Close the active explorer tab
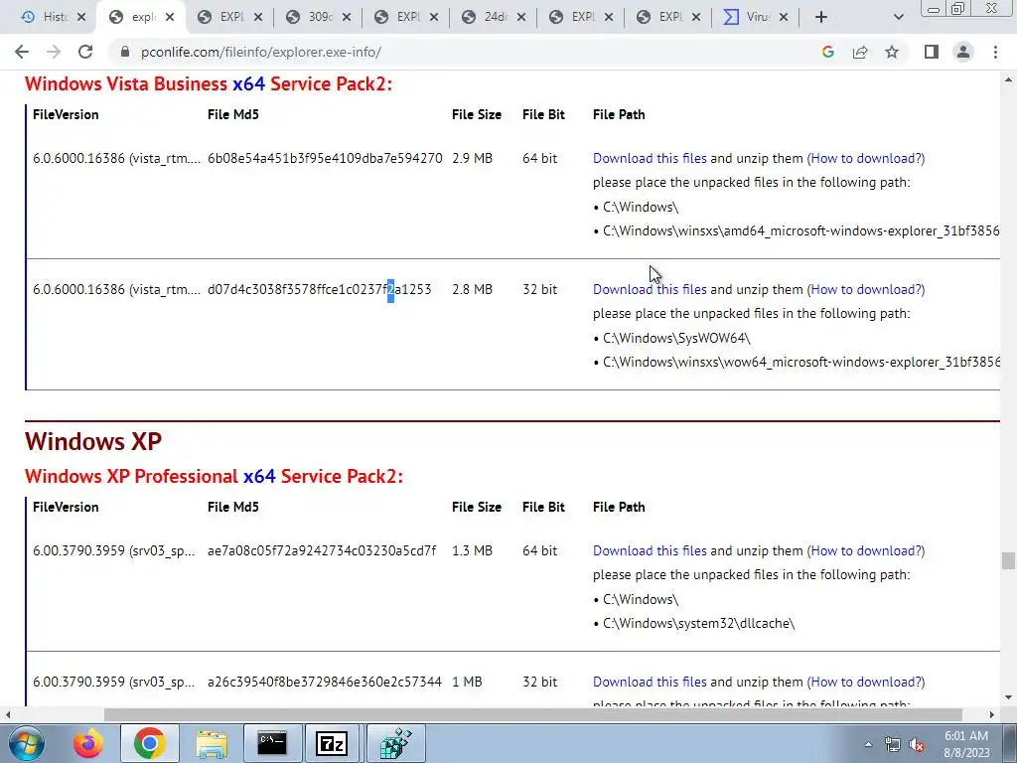Image resolution: width=1017 pixels, height=763 pixels. click(x=170, y=18)
